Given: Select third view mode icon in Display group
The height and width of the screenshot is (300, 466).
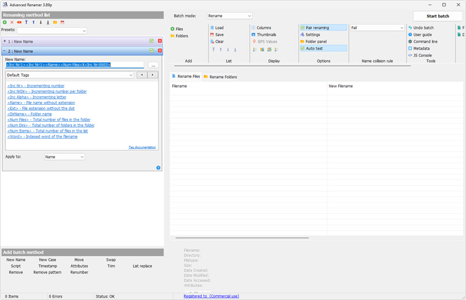Looking at the screenshot, I should pos(269,50).
